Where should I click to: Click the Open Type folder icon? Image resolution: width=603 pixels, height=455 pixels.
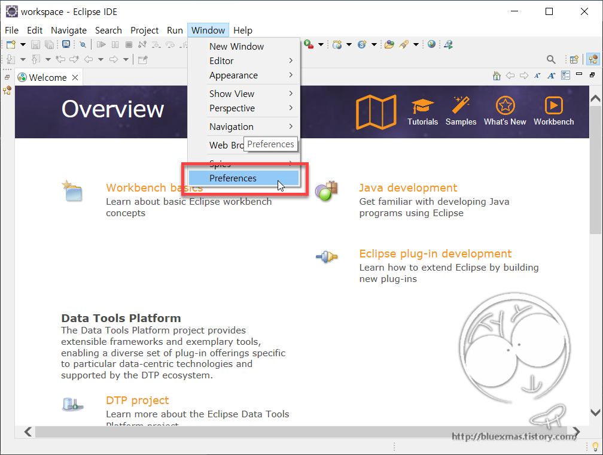389,45
